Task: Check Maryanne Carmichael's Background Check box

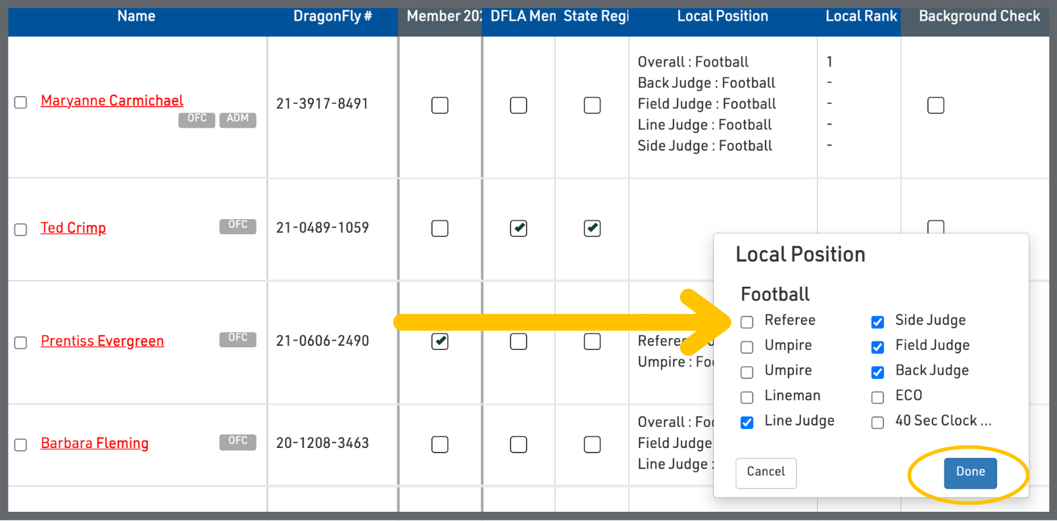Action: click(x=935, y=105)
